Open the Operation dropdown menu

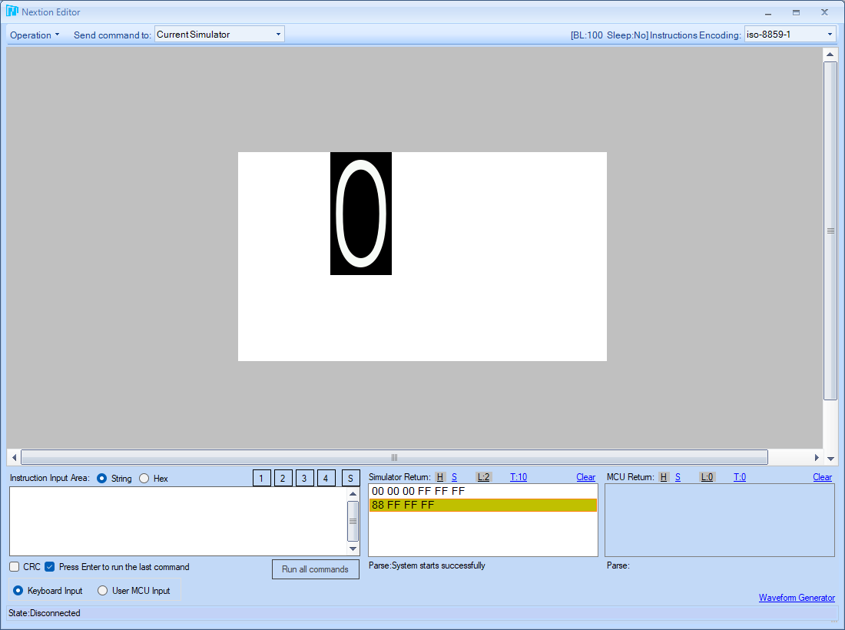(x=35, y=35)
